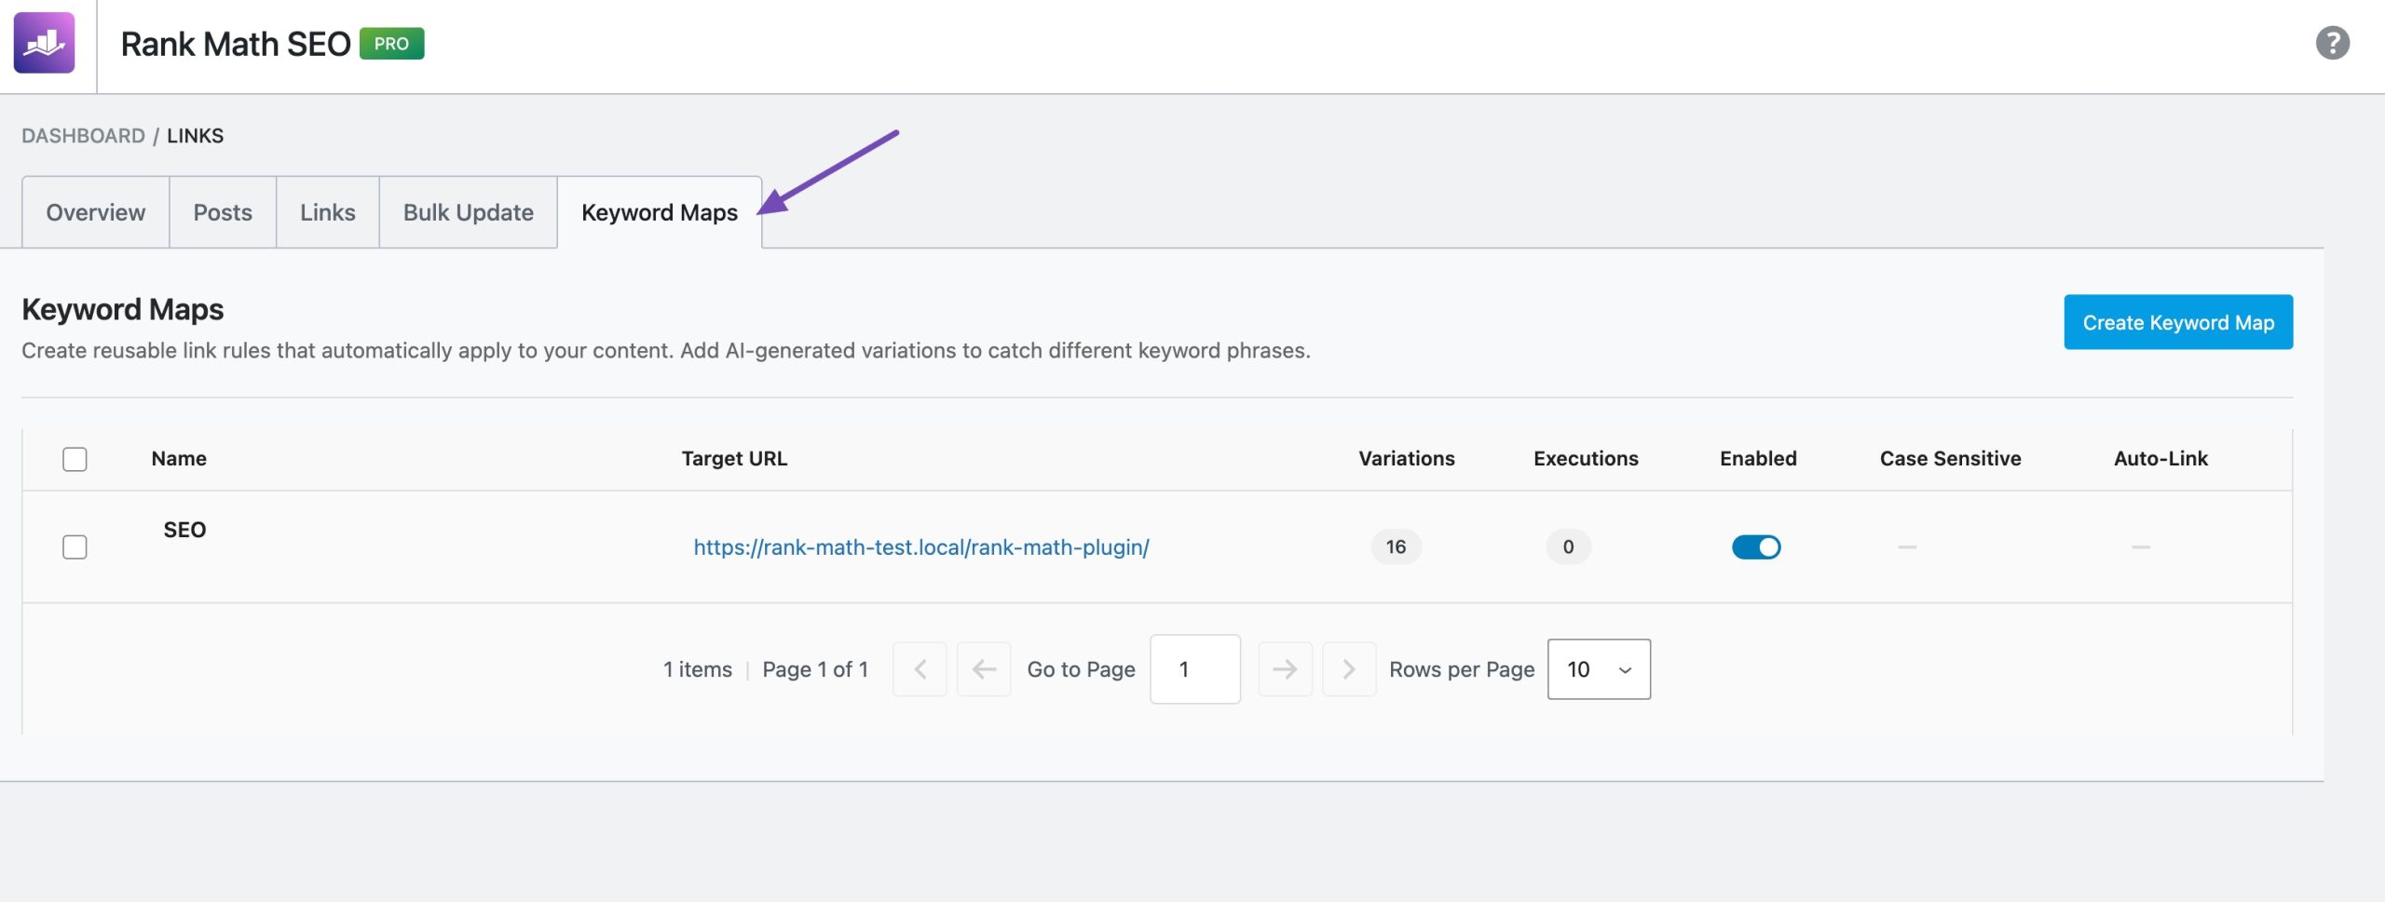Click the Create Keyword Map button
Image resolution: width=2385 pixels, height=902 pixels.
(2177, 321)
